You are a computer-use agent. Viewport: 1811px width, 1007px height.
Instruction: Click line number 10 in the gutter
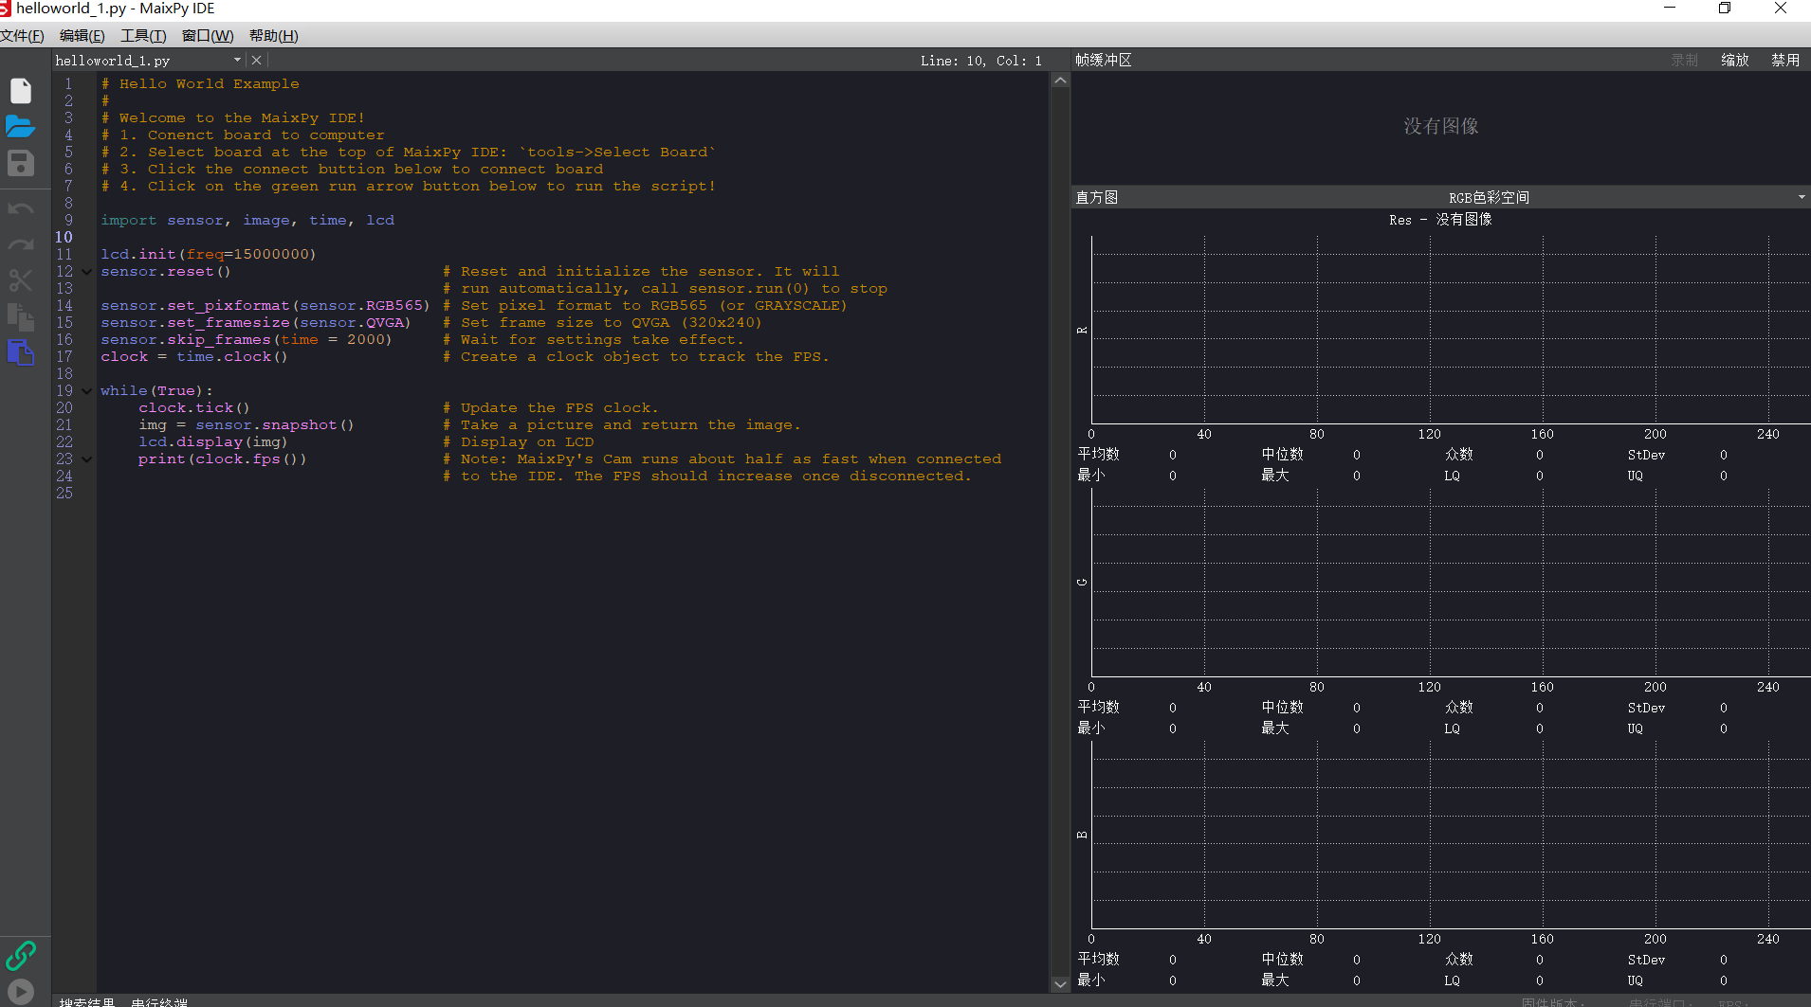64,238
